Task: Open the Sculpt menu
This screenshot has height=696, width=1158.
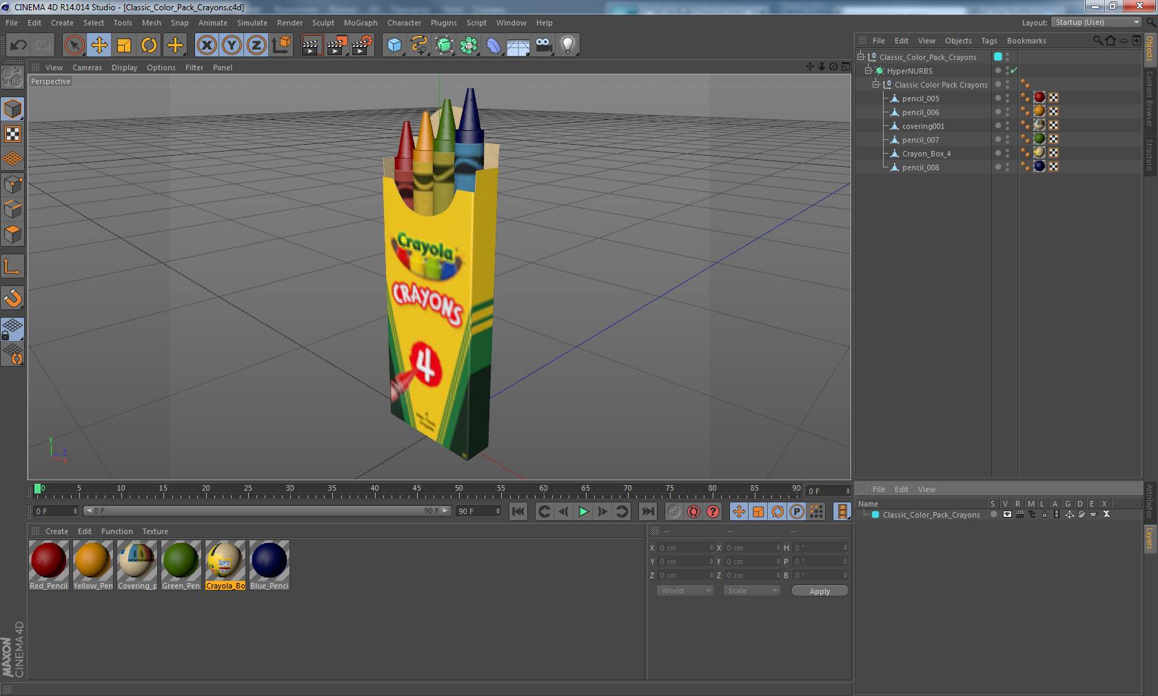Action: tap(323, 23)
